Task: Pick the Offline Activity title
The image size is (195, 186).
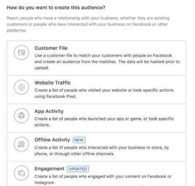Action: coord(52,140)
